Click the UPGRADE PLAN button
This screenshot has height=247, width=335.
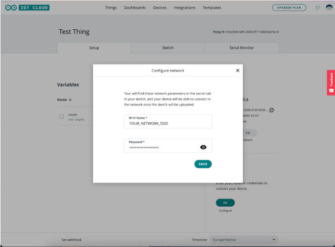(x=289, y=8)
